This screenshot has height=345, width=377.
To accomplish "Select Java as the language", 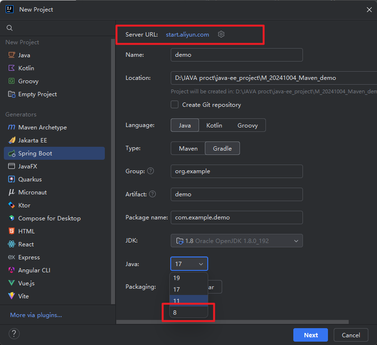I will [x=185, y=125].
